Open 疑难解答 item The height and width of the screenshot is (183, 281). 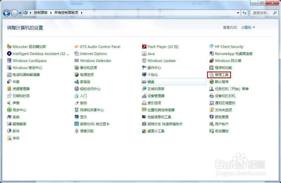click(19, 124)
